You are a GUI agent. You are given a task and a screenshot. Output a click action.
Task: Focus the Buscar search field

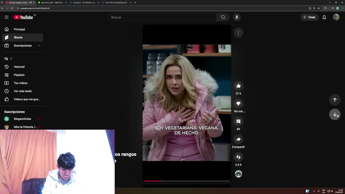[162, 17]
